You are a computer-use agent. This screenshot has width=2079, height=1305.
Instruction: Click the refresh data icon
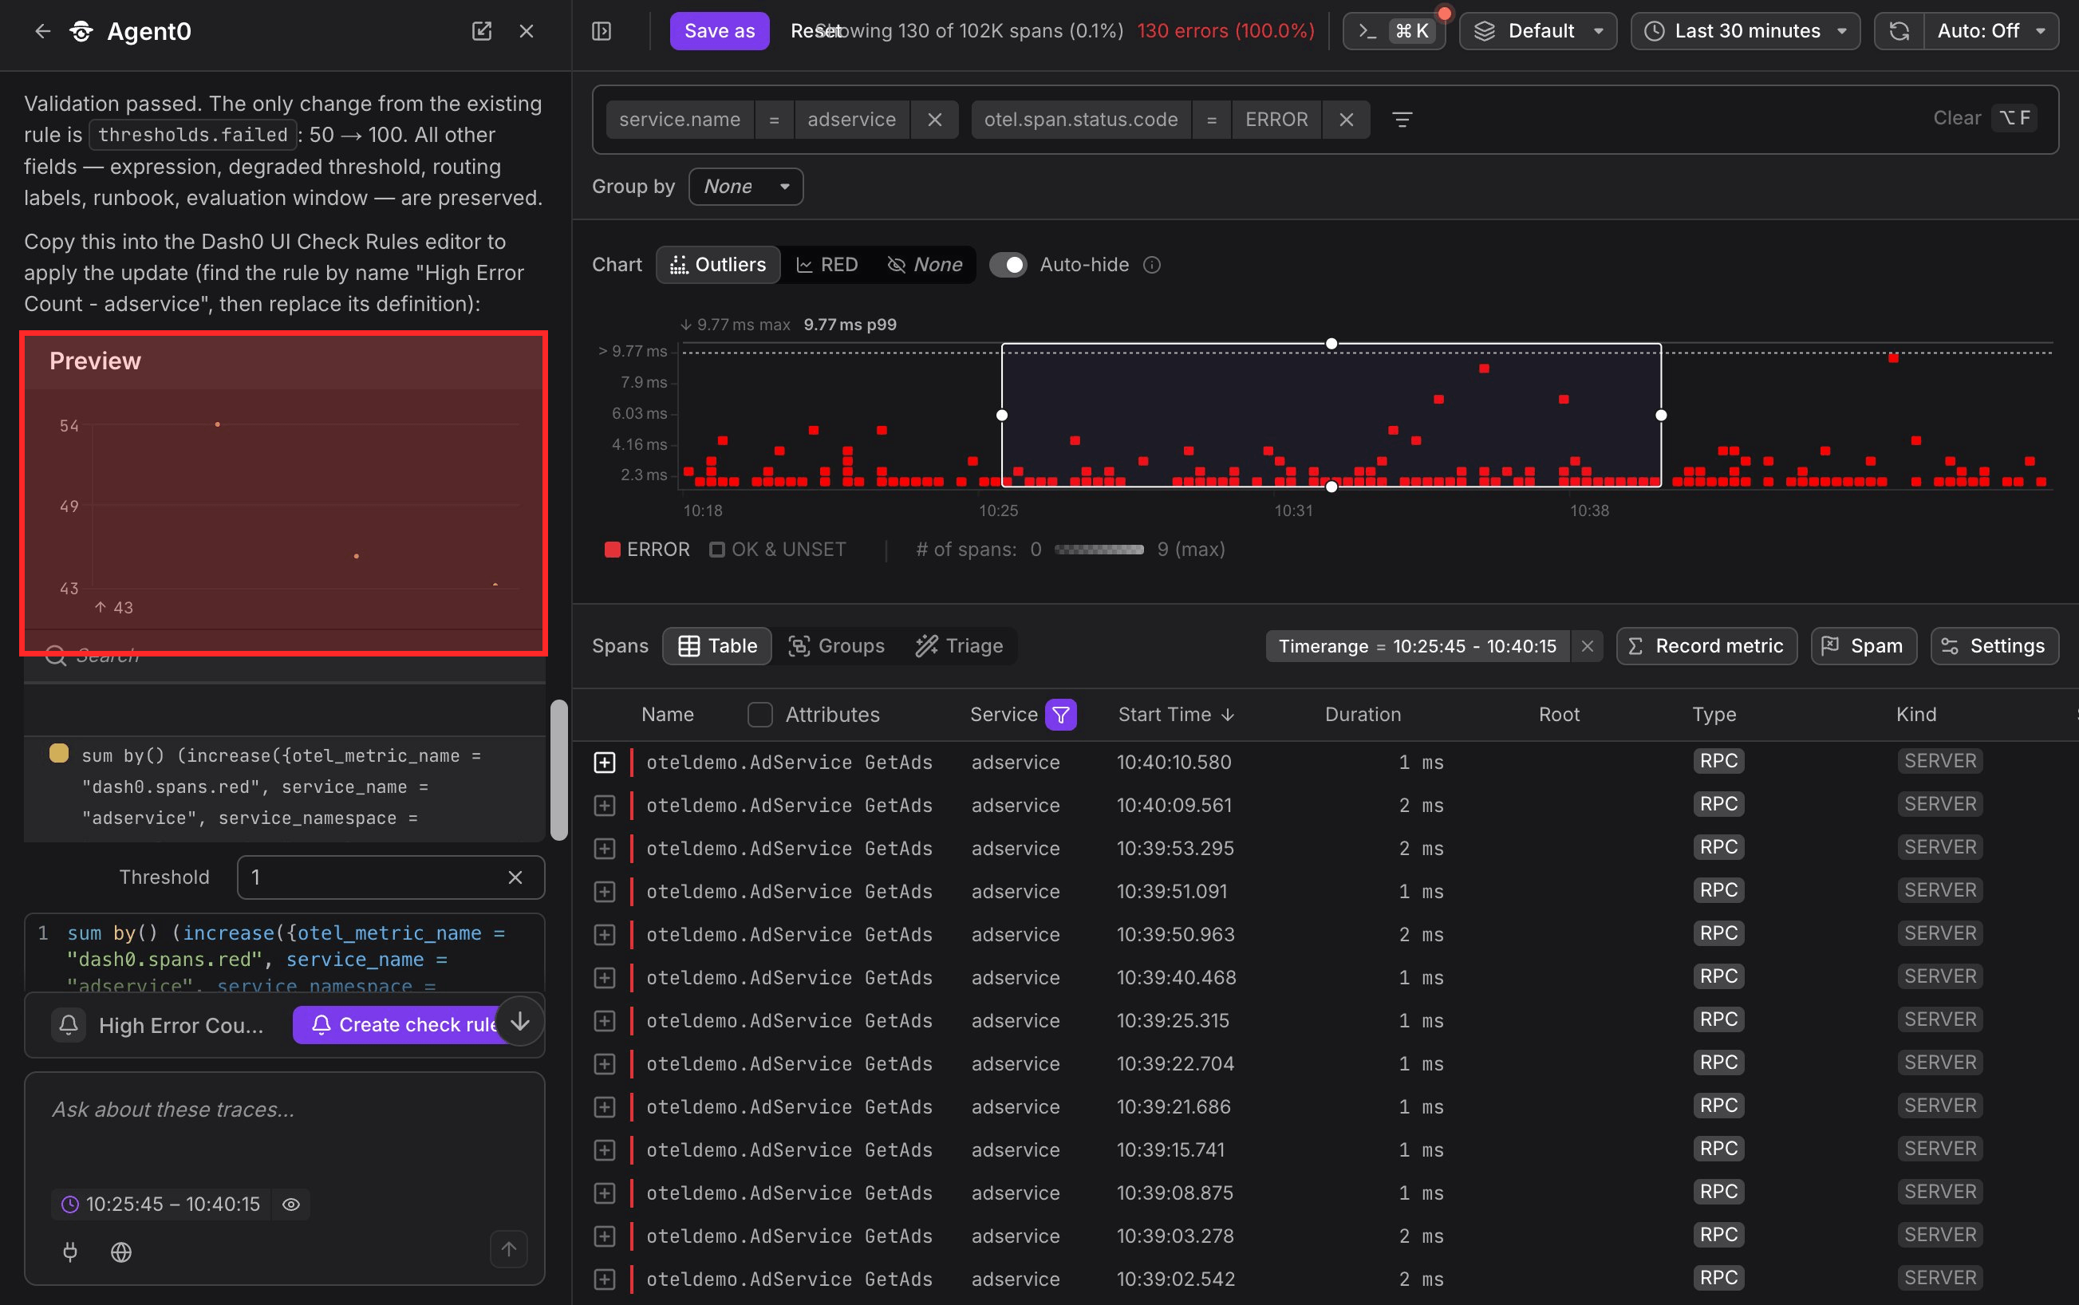[x=1899, y=31]
